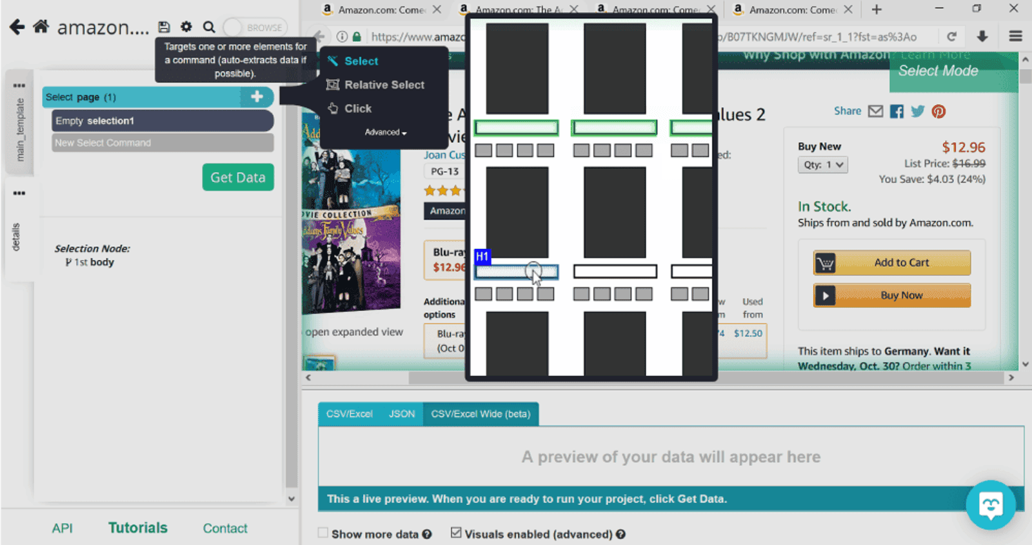Close the first Amazon.com browser tab

pos(437,10)
